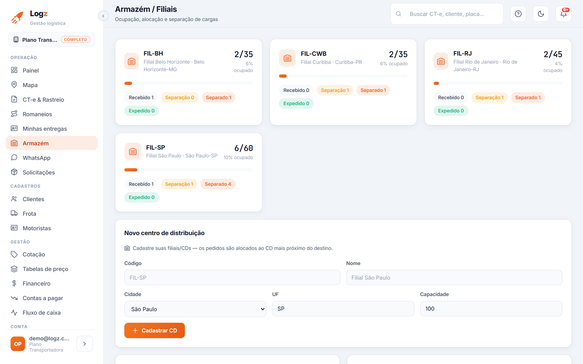Image resolution: width=583 pixels, height=364 pixels.
Task: Click the Cadastrar CD button
Action: point(154,330)
